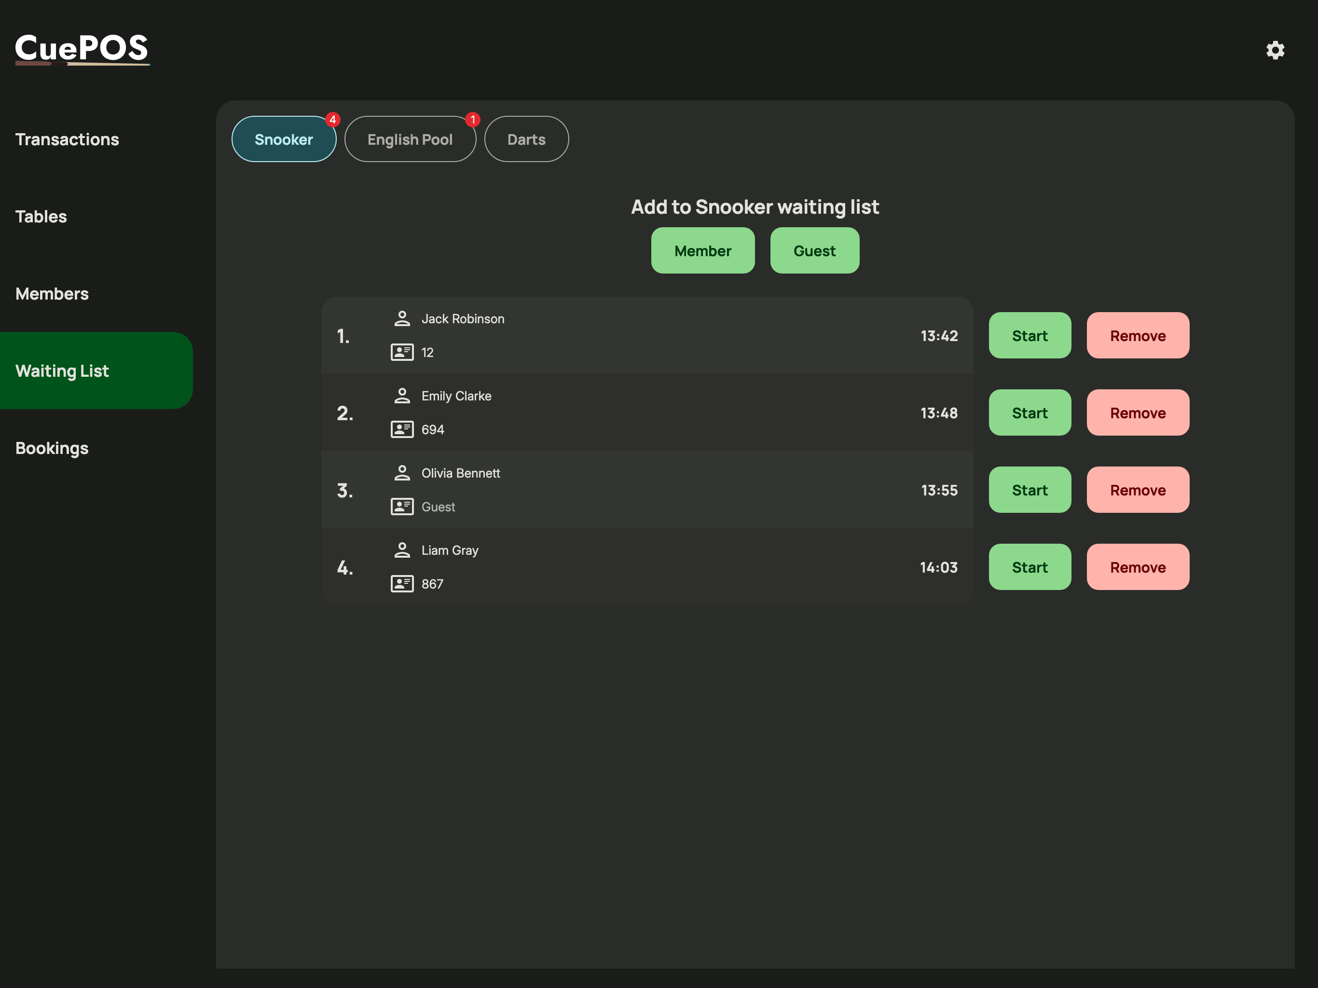
Task: Start session for Liam Gray
Action: pyautogui.click(x=1030, y=567)
